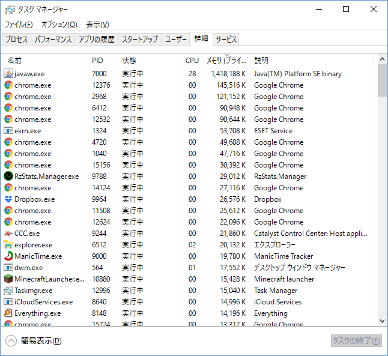This screenshot has width=388, height=356.
Task: Click Chrome icon for PID 12376 row
Action: pos(8,85)
